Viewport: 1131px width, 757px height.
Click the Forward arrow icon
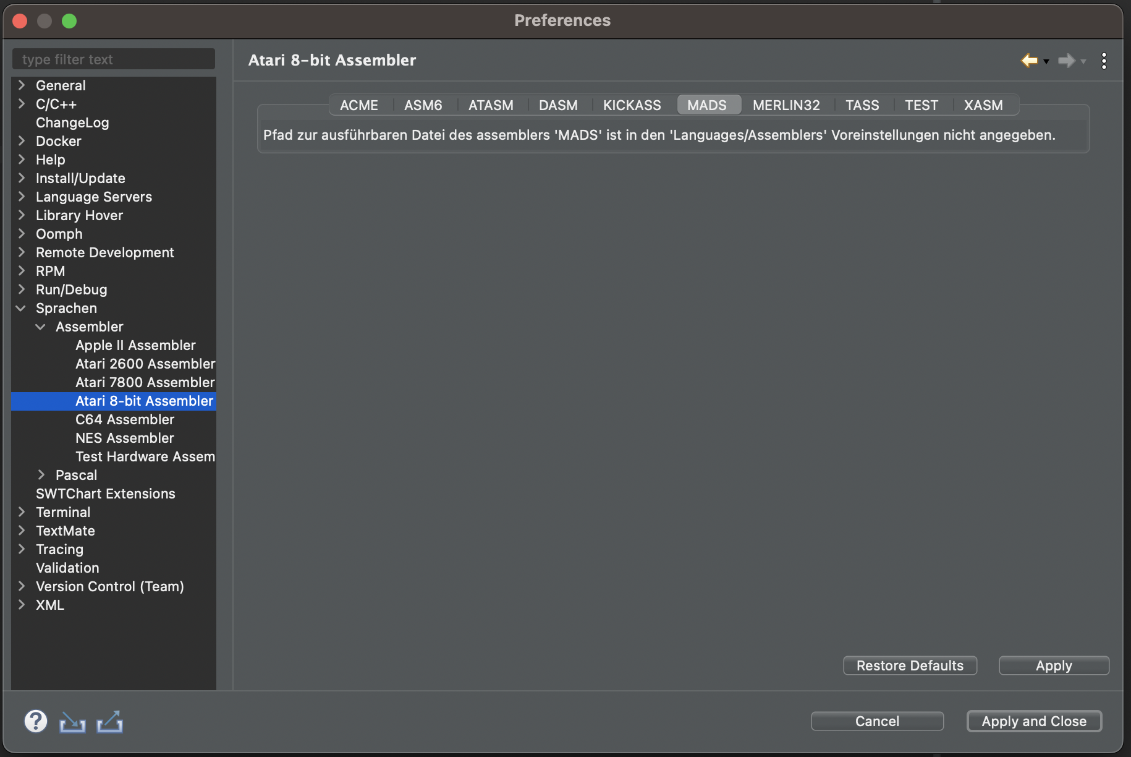pyautogui.click(x=1066, y=61)
